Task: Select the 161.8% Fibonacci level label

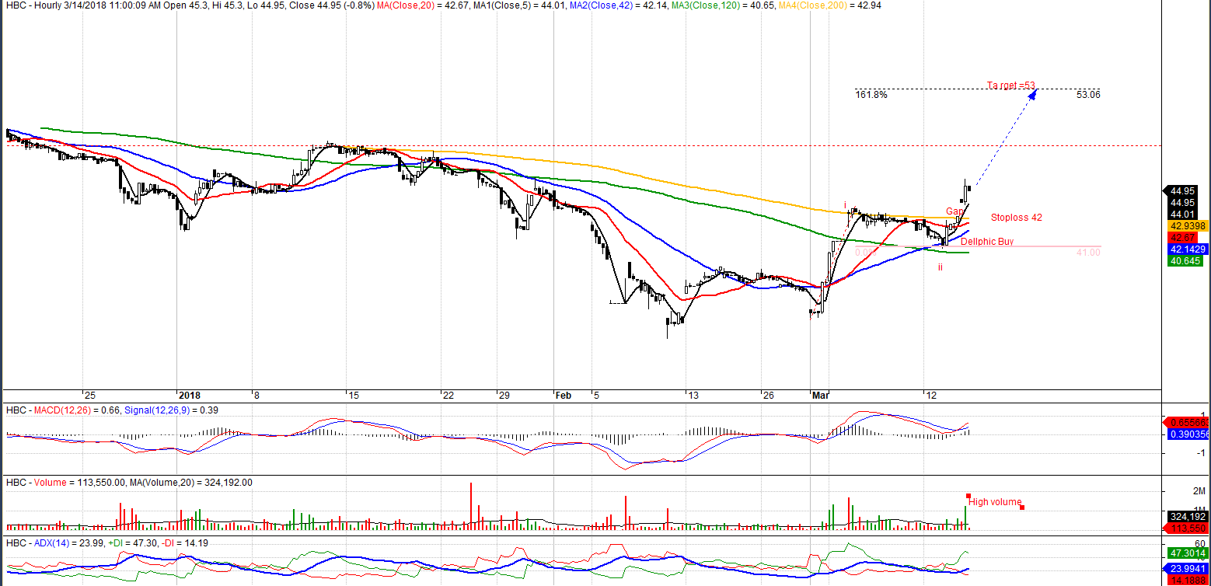Action: pyautogui.click(x=871, y=95)
